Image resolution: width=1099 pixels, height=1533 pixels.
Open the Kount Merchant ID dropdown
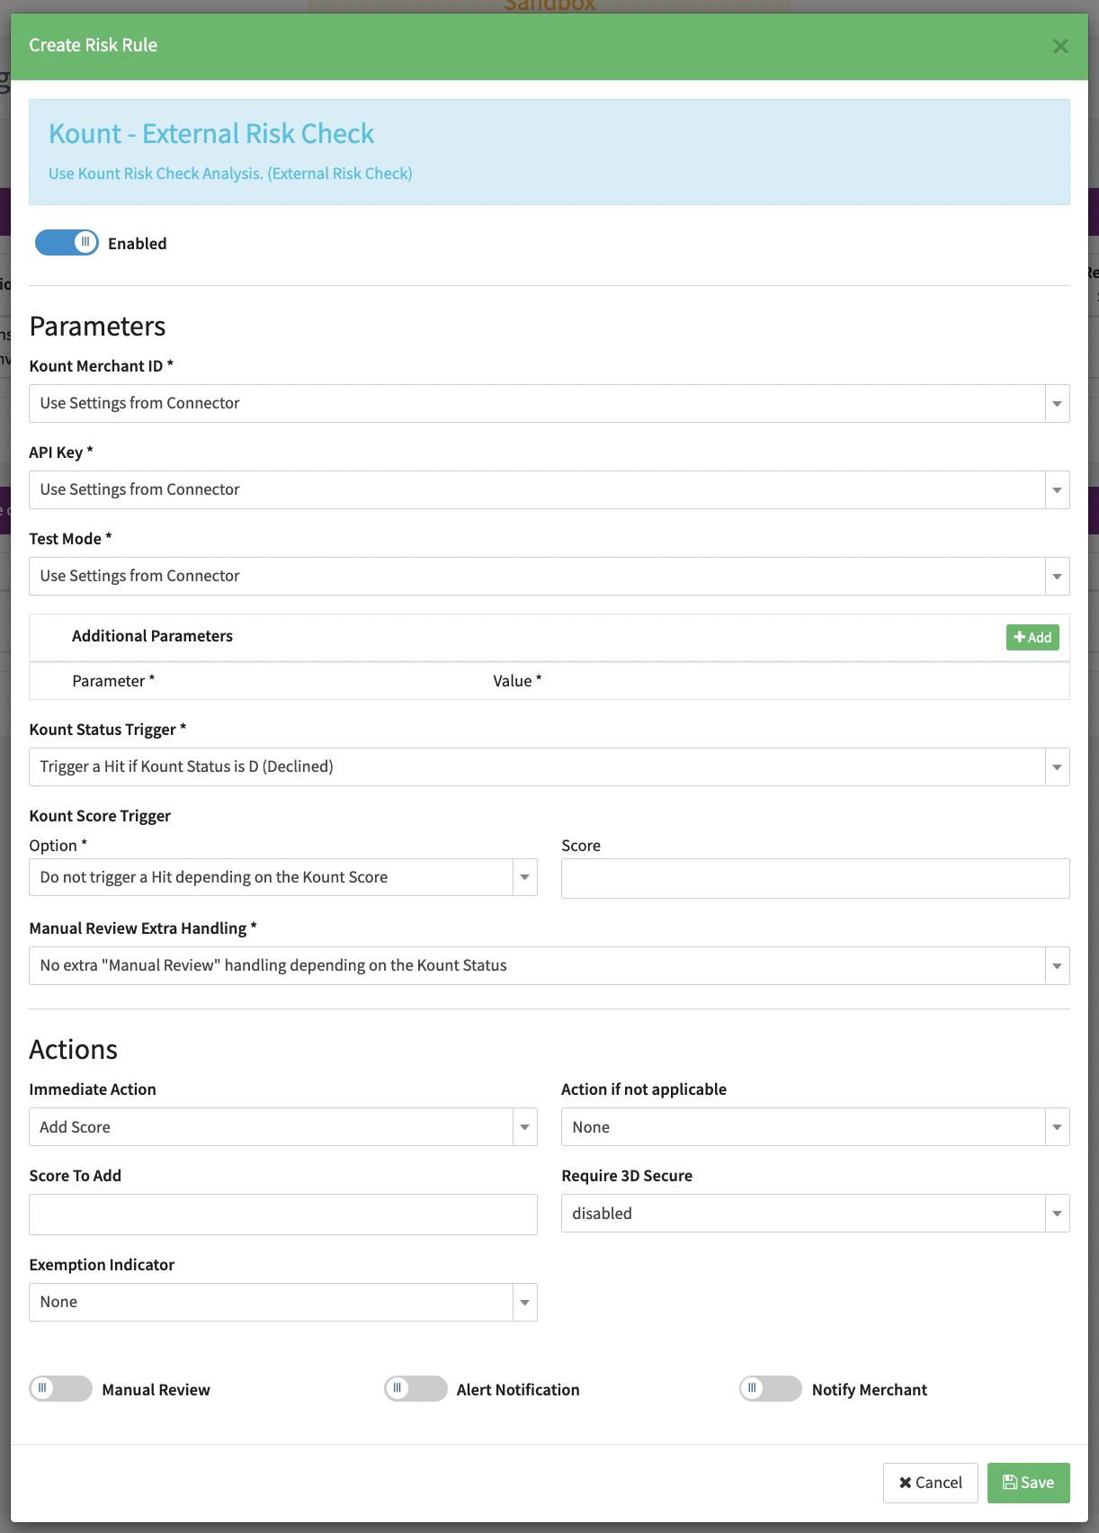[549, 403]
